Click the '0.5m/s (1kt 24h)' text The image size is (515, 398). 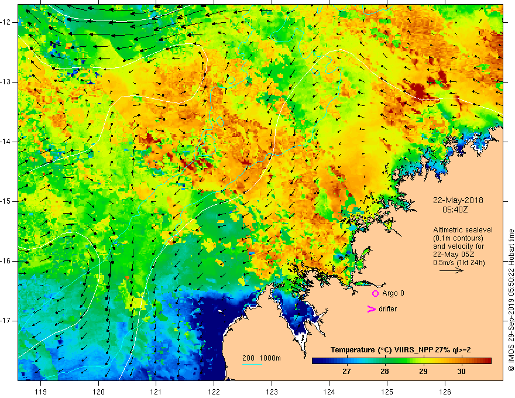(459, 263)
